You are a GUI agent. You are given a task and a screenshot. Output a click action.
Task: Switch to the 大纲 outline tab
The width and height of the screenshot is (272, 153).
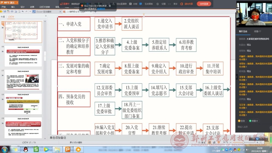[x=3, y=16]
